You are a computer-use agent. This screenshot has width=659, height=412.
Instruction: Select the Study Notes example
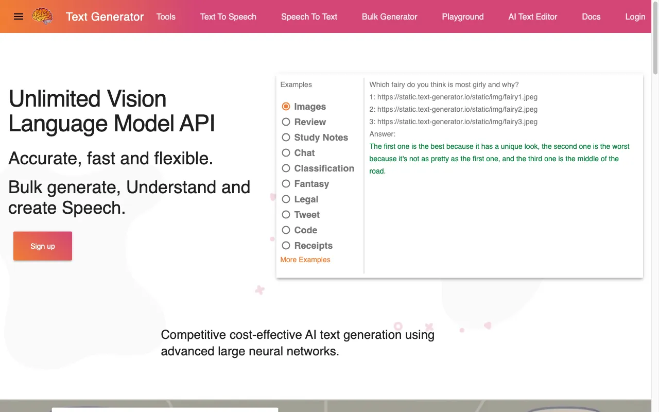pyautogui.click(x=286, y=138)
